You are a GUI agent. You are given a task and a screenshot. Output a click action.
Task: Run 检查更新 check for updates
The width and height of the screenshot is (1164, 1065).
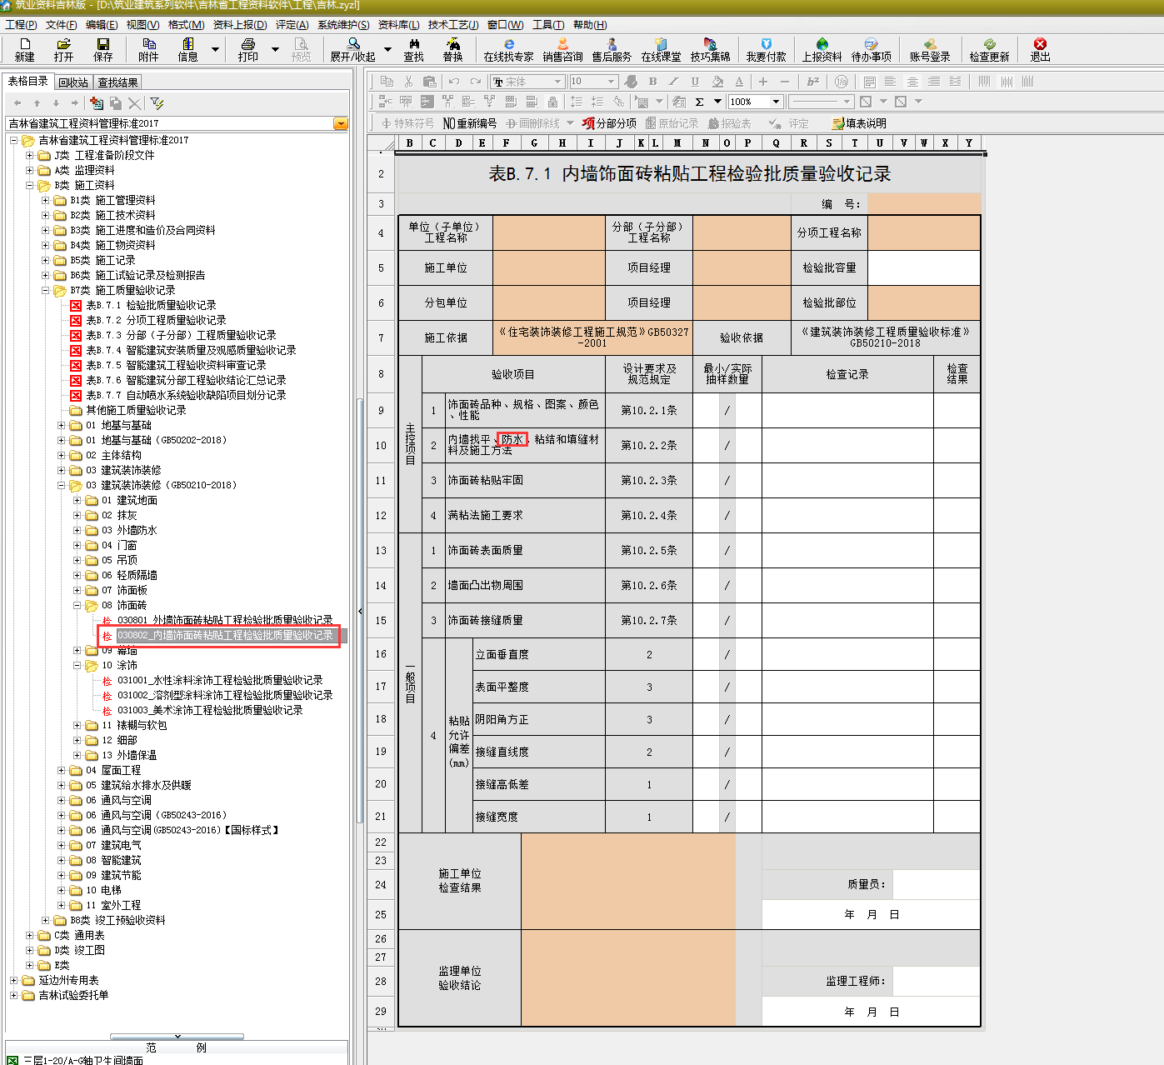(x=989, y=49)
